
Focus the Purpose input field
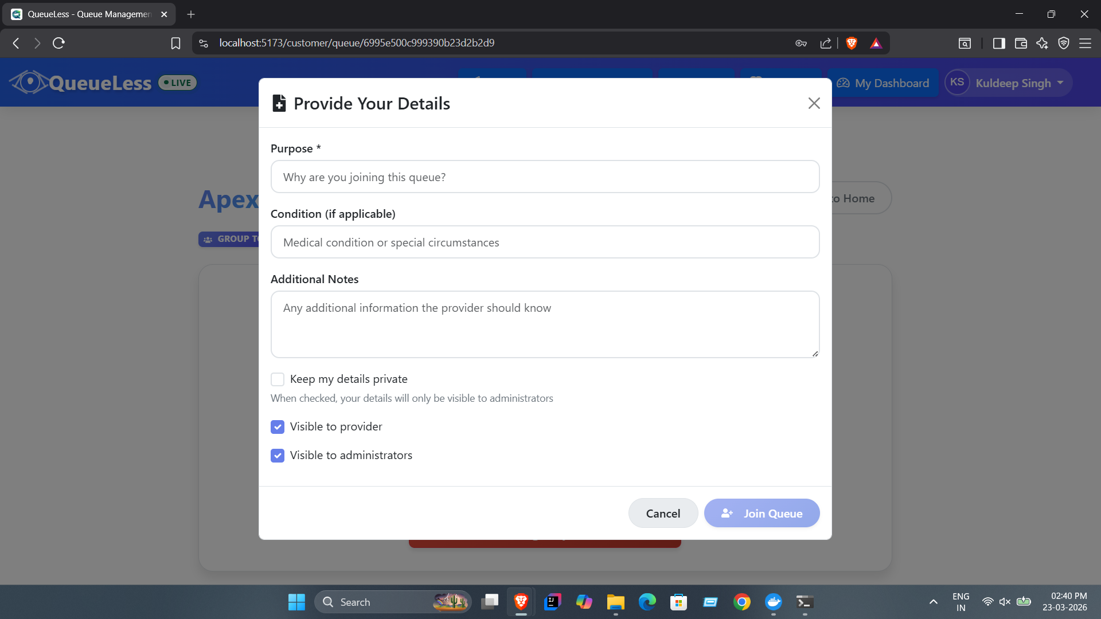pos(545,177)
